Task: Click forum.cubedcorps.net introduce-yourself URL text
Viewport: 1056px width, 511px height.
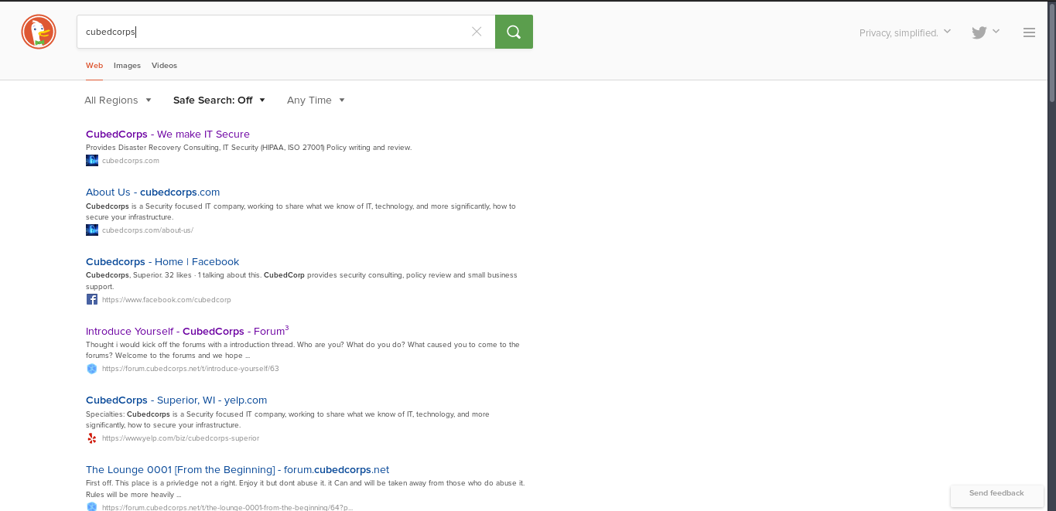Action: [x=190, y=369]
